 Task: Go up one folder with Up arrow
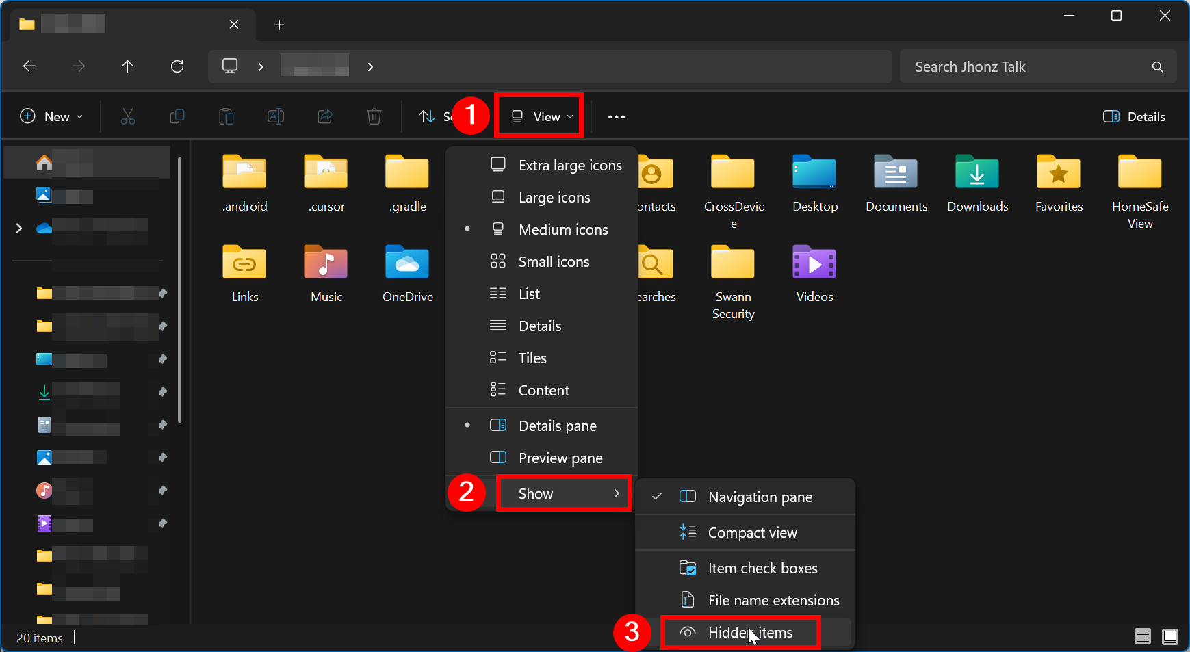[127, 66]
